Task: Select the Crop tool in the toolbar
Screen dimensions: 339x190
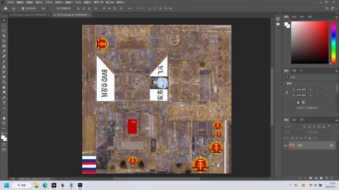Action: pos(4,41)
